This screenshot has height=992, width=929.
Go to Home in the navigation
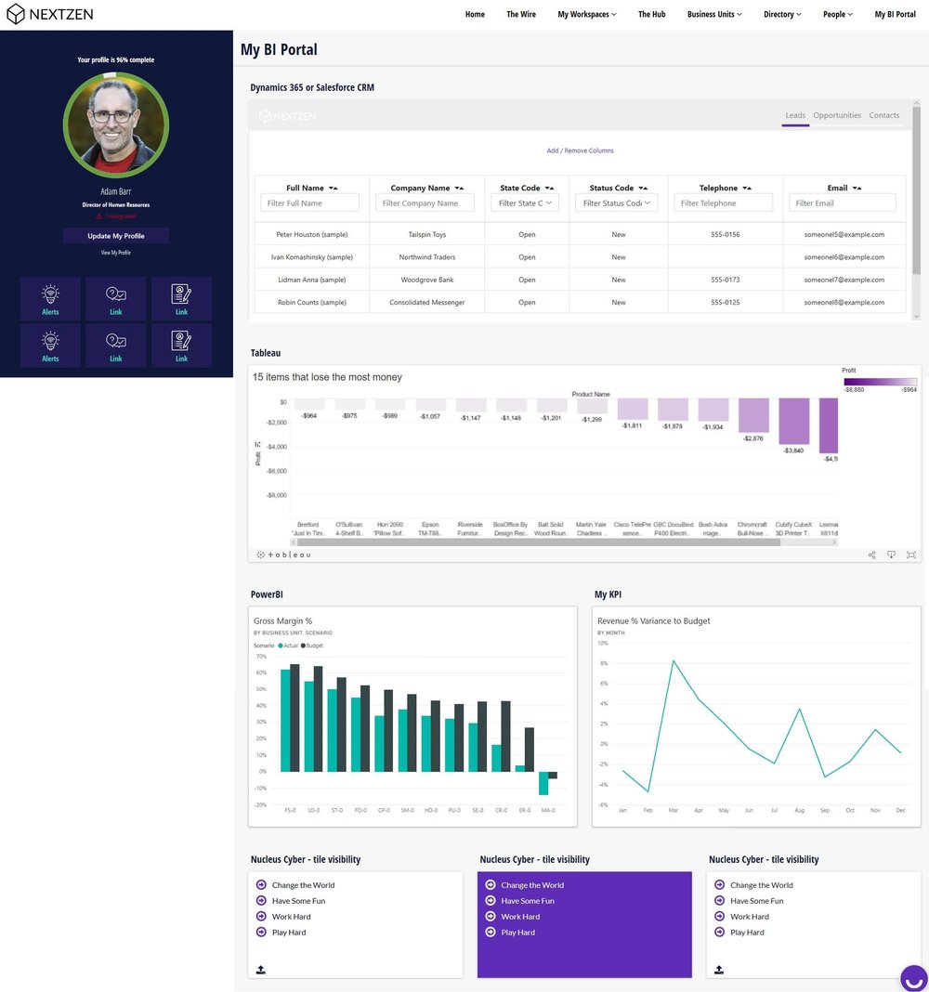point(475,14)
